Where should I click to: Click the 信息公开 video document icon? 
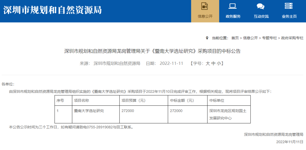[204, 6]
